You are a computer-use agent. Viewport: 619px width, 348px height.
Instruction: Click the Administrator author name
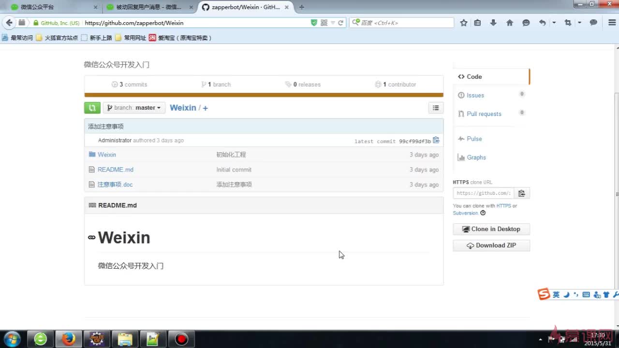115,140
